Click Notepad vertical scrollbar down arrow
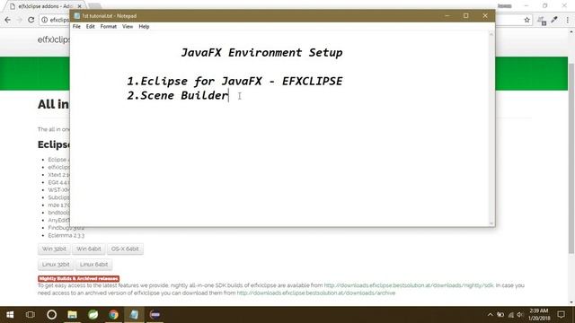The width and height of the screenshot is (575, 323). pos(491,223)
